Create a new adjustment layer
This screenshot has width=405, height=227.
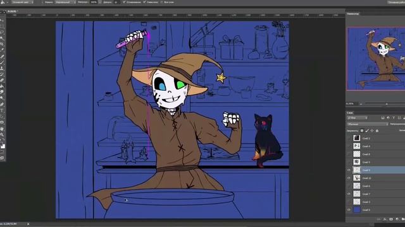pyautogui.click(x=397, y=219)
